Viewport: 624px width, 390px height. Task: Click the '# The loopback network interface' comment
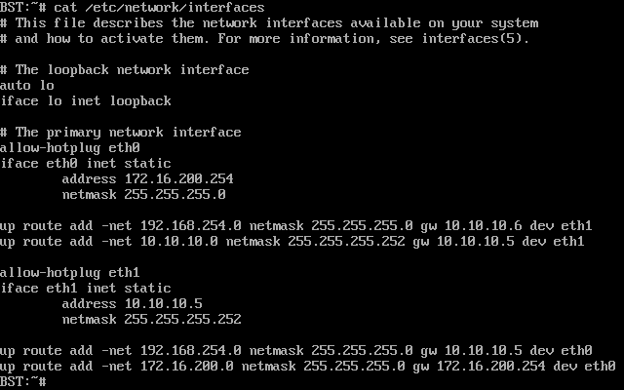(x=124, y=69)
